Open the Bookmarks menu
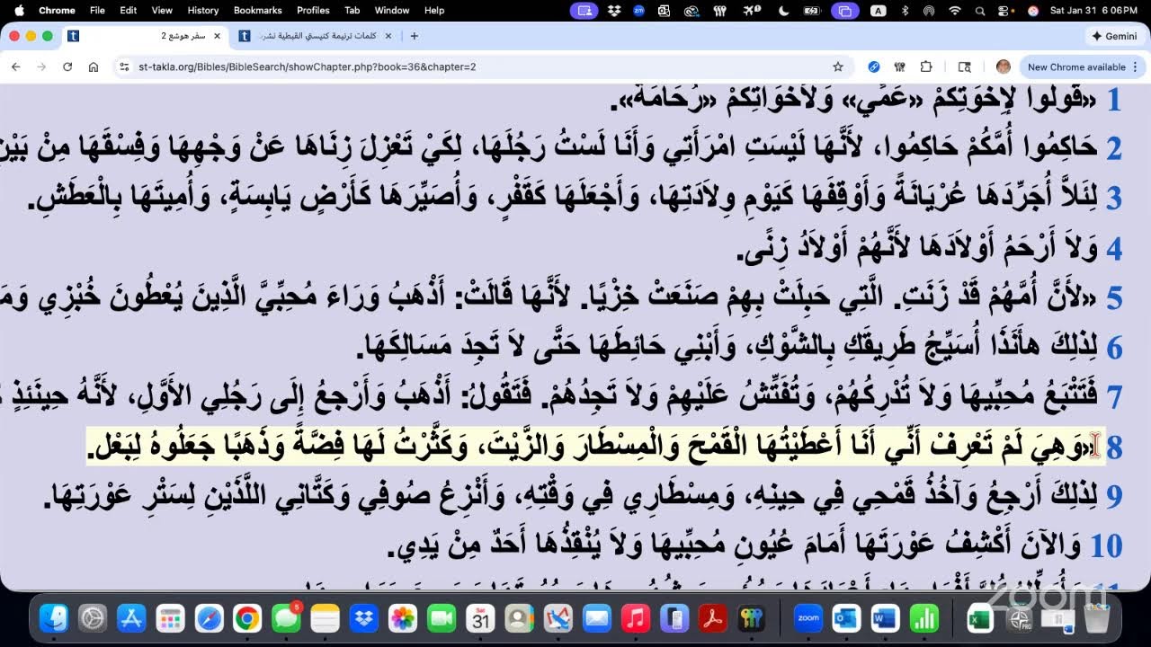The height and width of the screenshot is (647, 1151). click(258, 10)
